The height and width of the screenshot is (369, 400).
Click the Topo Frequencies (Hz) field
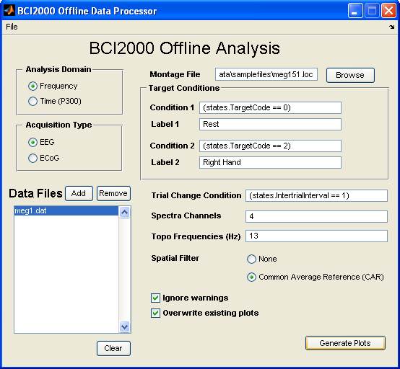point(316,236)
